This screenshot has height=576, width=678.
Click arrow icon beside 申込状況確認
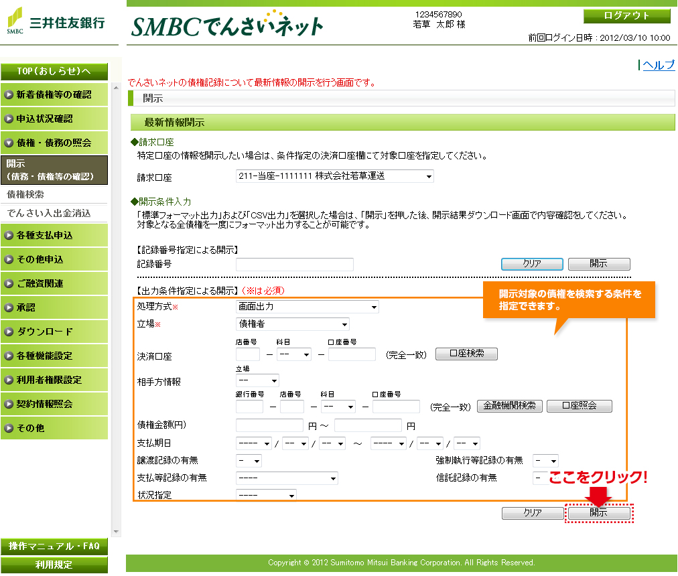pyautogui.click(x=9, y=119)
